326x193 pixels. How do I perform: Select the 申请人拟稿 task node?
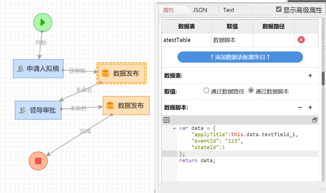click(x=38, y=69)
